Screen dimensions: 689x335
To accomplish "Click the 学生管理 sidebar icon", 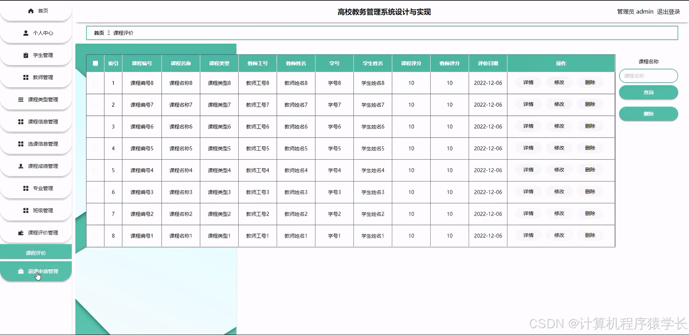I will (x=25, y=55).
